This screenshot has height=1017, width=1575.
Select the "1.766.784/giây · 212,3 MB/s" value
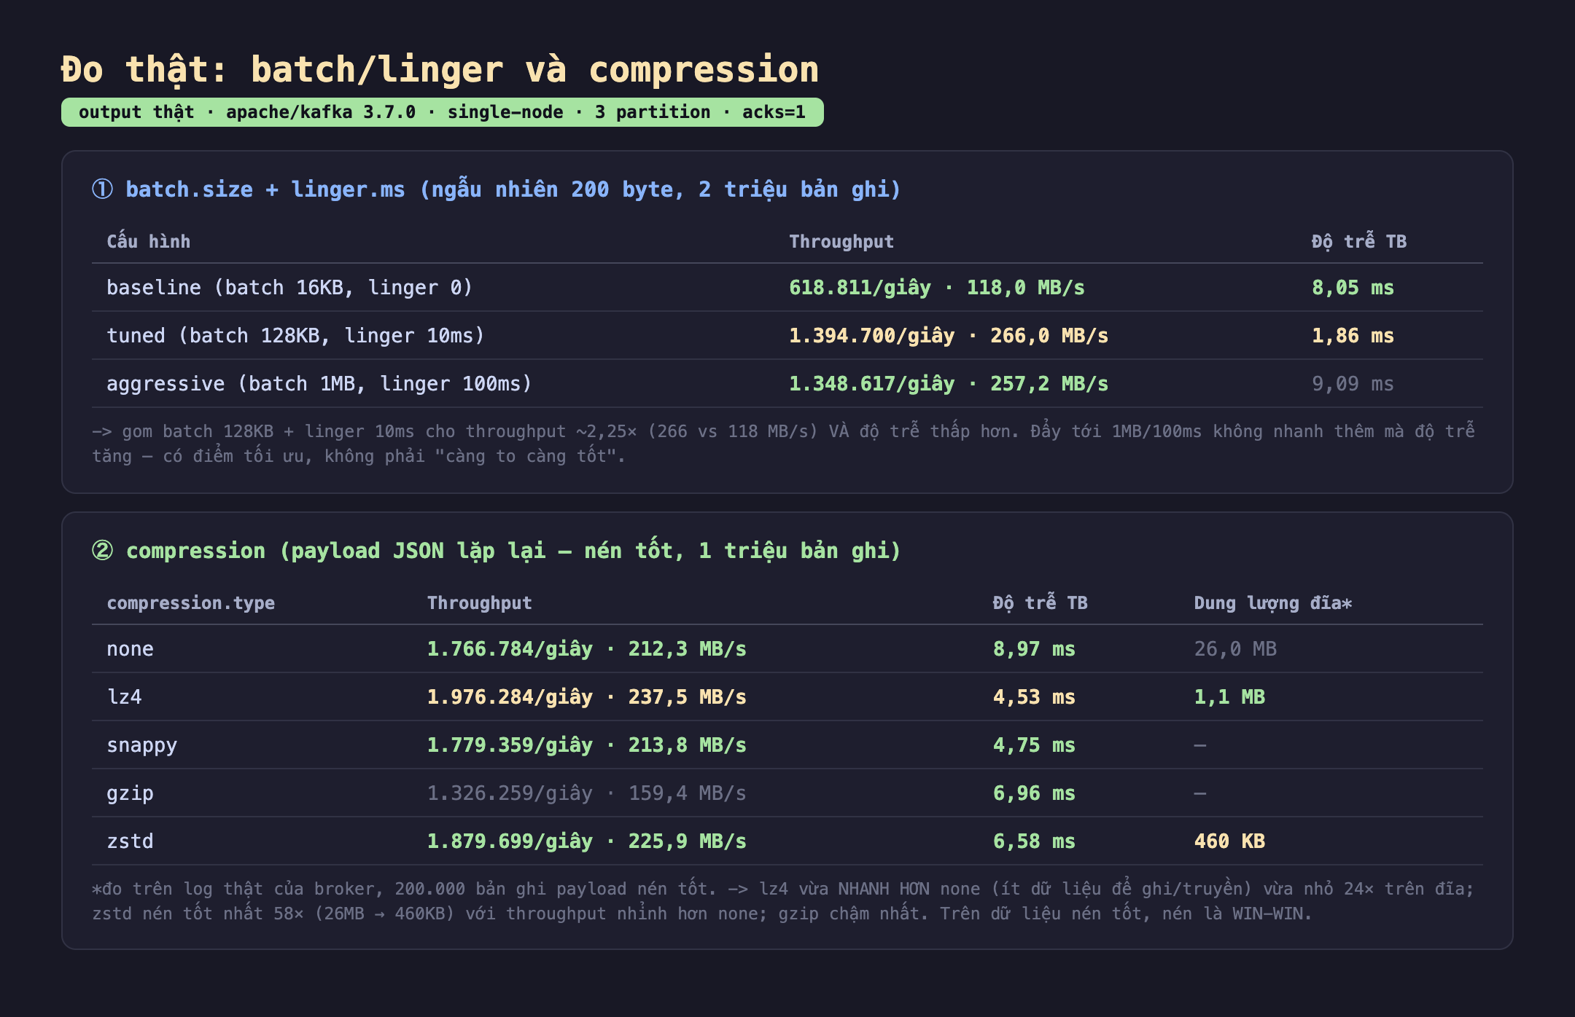click(x=587, y=649)
